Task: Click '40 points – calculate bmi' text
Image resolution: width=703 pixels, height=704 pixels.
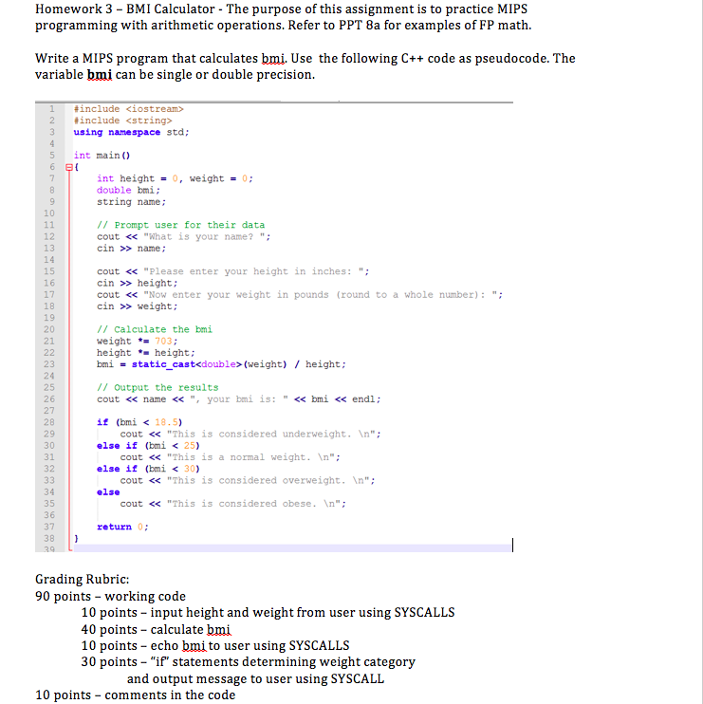Action: click(156, 630)
